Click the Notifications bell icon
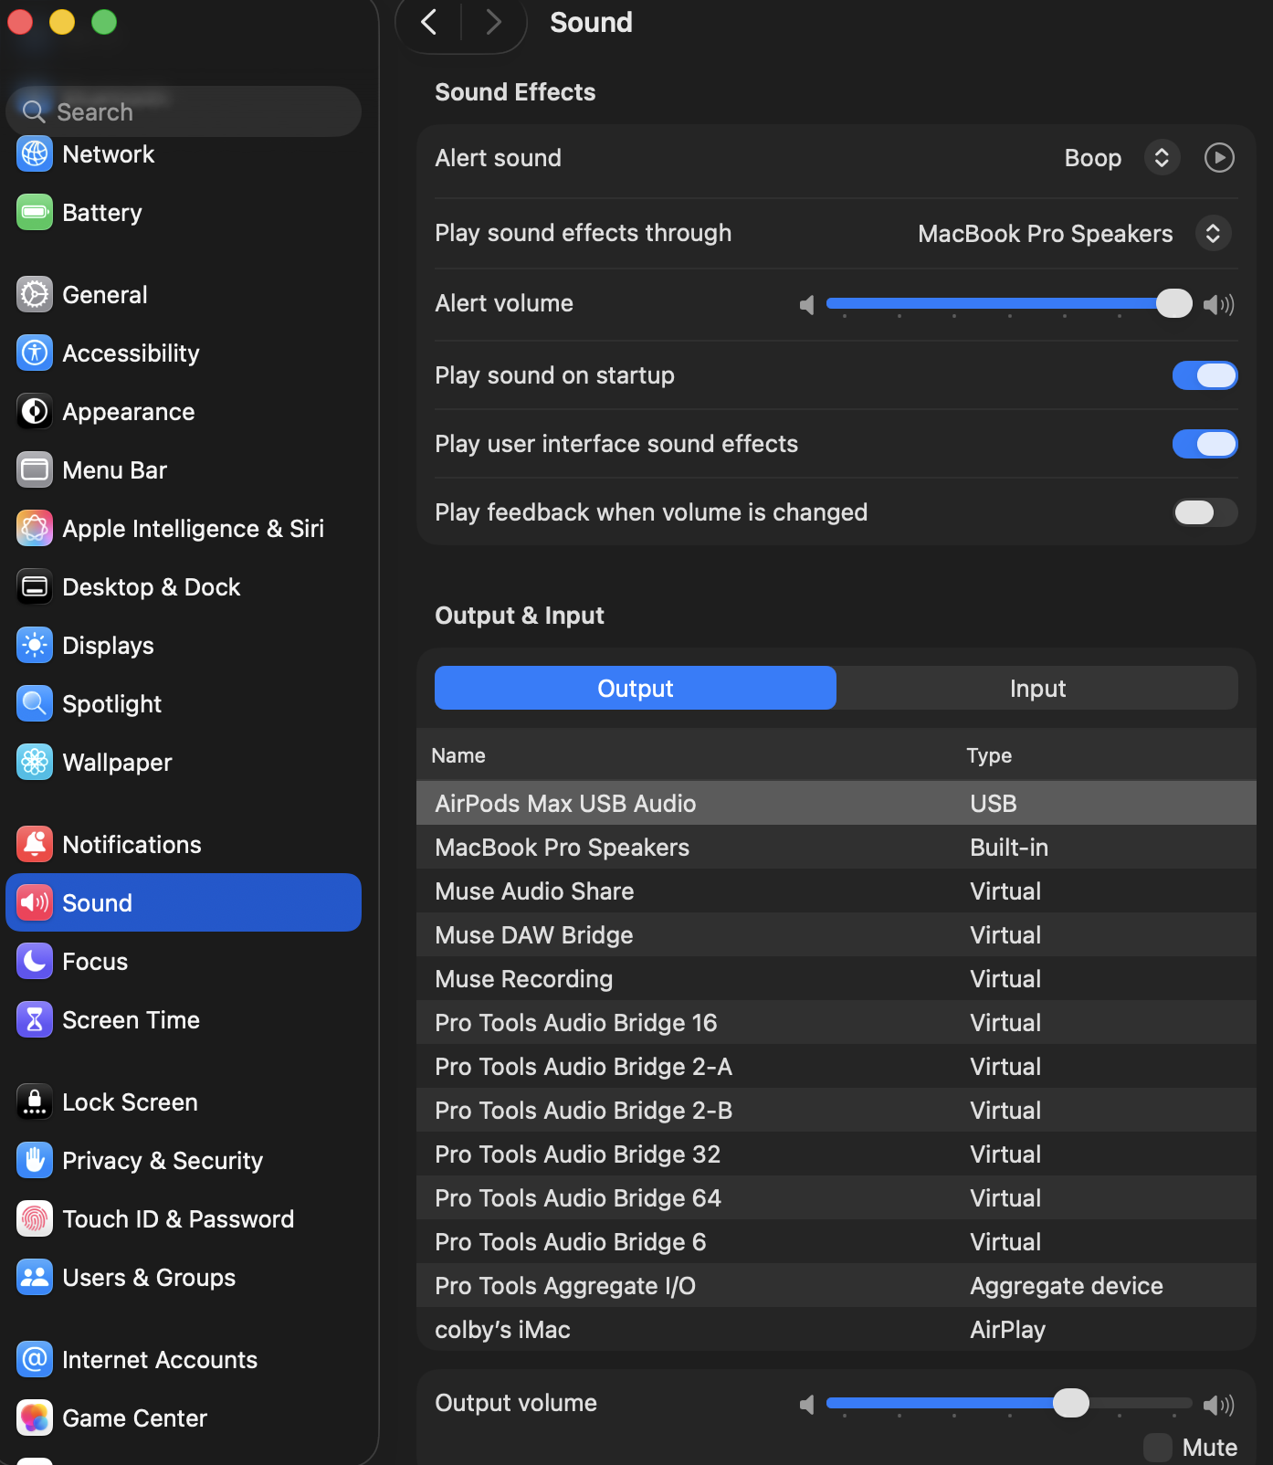 [35, 845]
